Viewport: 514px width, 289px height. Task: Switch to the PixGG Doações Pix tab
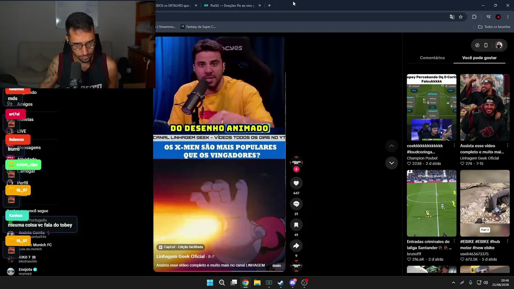(x=233, y=6)
